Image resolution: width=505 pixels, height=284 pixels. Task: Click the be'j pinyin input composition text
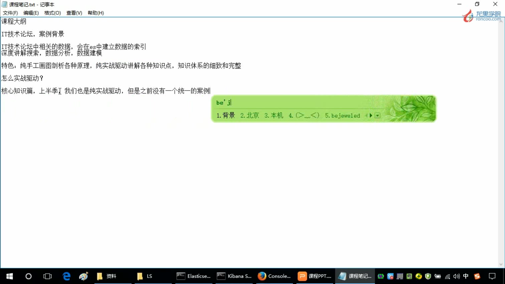point(223,103)
